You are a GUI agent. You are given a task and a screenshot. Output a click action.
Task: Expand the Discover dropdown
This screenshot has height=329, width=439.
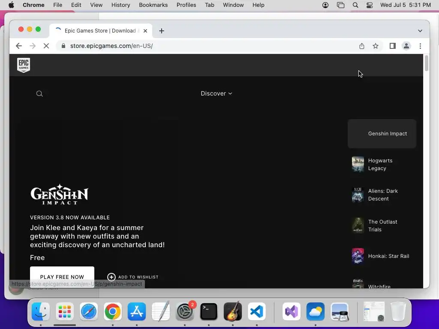pyautogui.click(x=216, y=93)
